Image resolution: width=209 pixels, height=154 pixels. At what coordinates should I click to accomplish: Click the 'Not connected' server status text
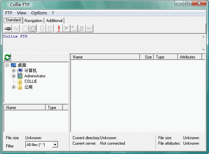(x=112, y=143)
